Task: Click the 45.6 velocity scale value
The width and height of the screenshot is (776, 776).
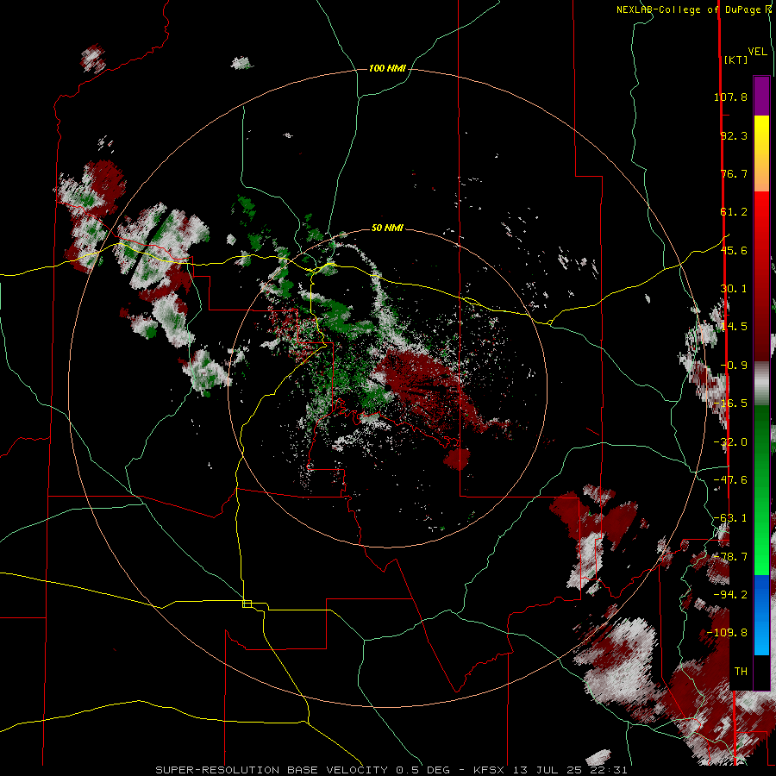Action: tap(734, 250)
